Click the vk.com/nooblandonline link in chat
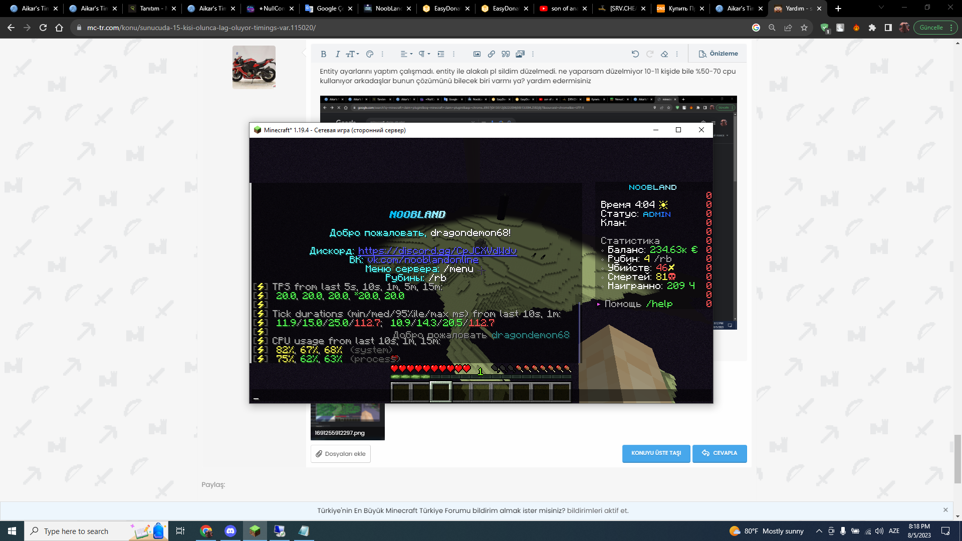Image resolution: width=962 pixels, height=541 pixels. click(423, 259)
